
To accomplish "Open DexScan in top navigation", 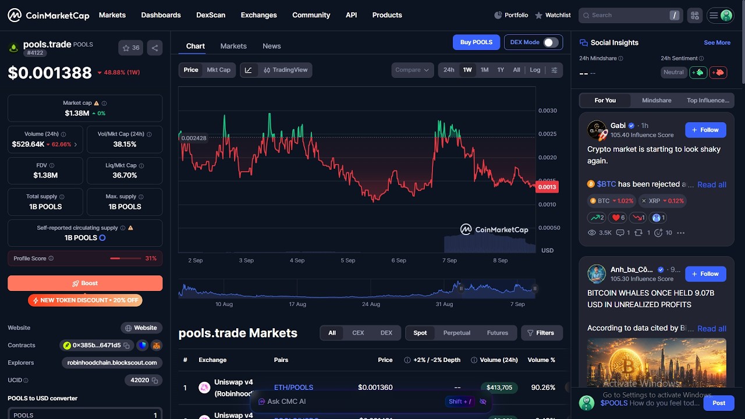I will (x=211, y=15).
